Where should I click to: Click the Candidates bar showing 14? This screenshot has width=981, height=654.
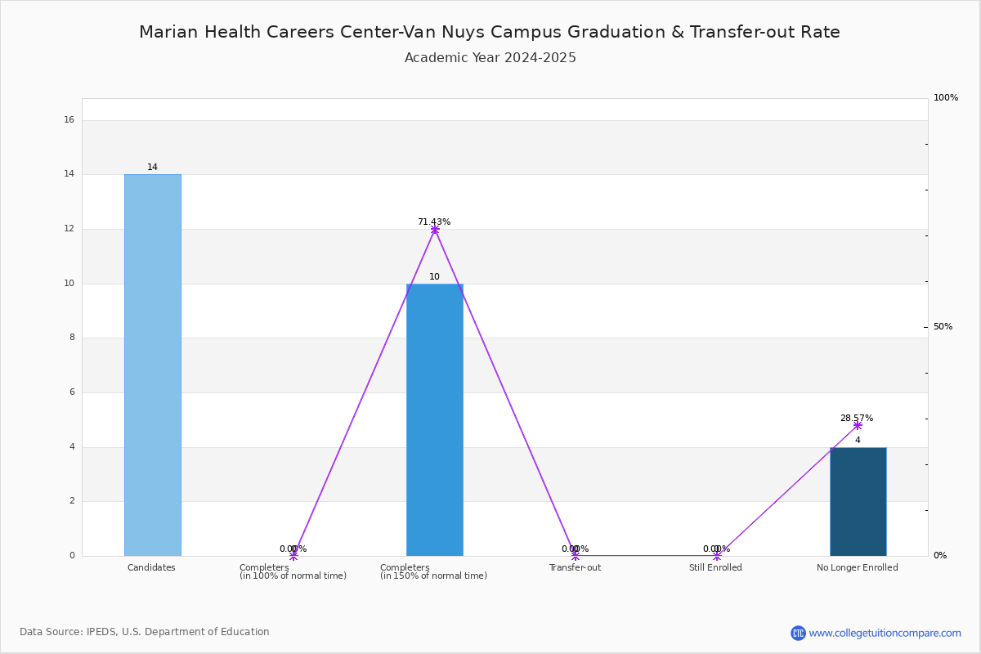(152, 365)
